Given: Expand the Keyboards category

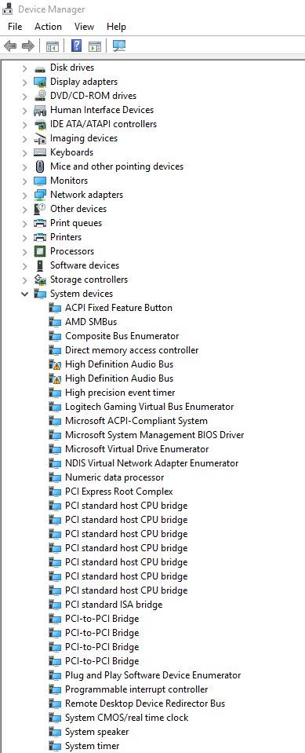Looking at the screenshot, I should 24,152.
